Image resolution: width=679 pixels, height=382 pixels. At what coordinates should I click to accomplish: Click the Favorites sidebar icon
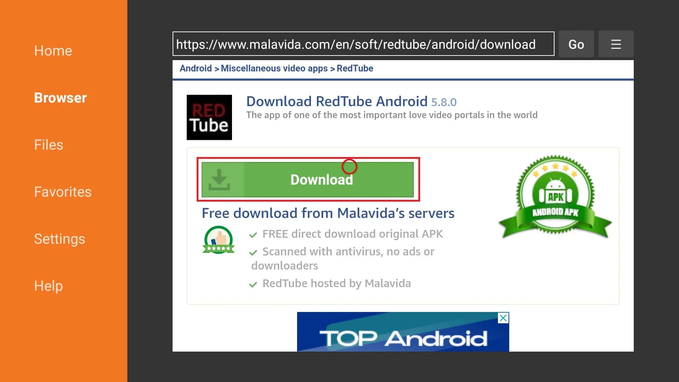pyautogui.click(x=63, y=192)
